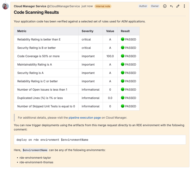Click the green status icon for Maintainability Rating
Viewport: 193px width, 170px height.
coord(123,64)
